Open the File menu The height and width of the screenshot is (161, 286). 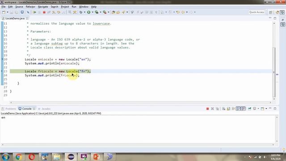(x=3, y=7)
